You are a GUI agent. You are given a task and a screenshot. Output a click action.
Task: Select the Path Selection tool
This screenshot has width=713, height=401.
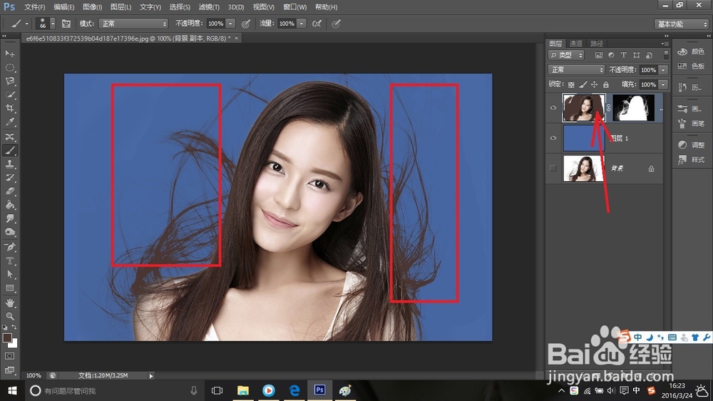[x=10, y=275]
